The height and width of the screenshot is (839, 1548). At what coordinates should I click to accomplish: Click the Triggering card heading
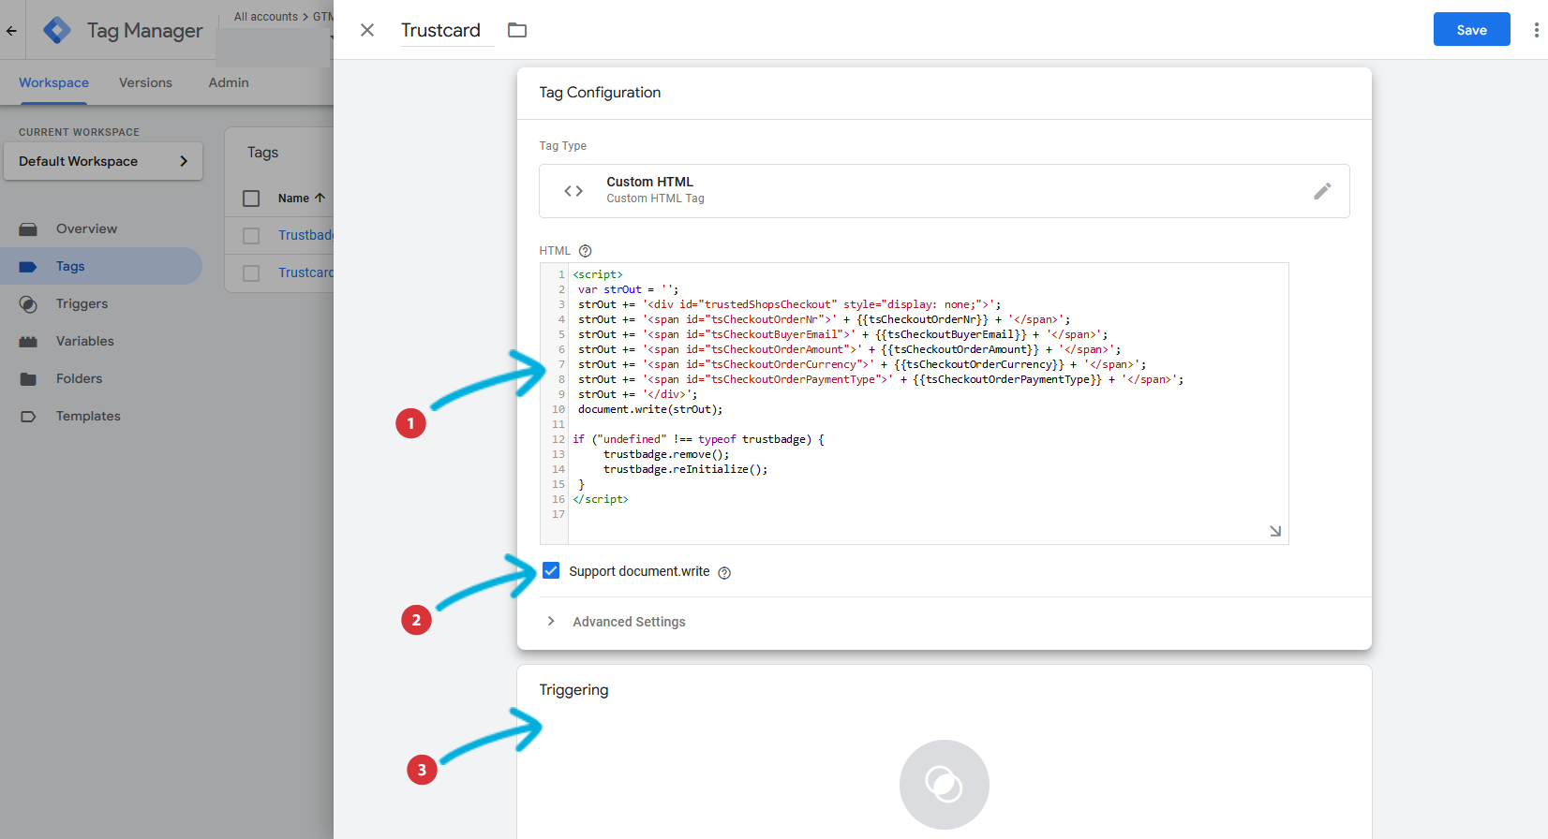pos(573,690)
